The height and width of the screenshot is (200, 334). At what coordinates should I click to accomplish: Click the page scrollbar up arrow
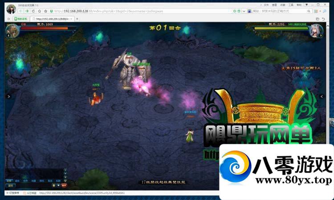(x=328, y=26)
